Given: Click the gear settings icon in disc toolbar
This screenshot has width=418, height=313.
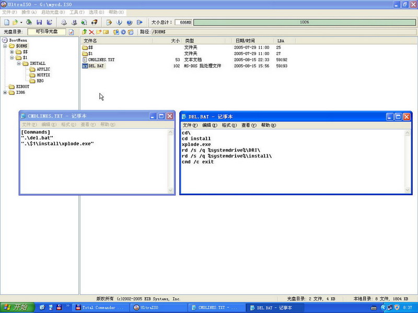Looking at the screenshot, I should pyautogui.click(x=123, y=32).
